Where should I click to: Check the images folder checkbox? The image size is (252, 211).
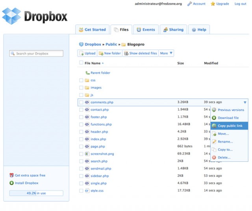coord(81,87)
